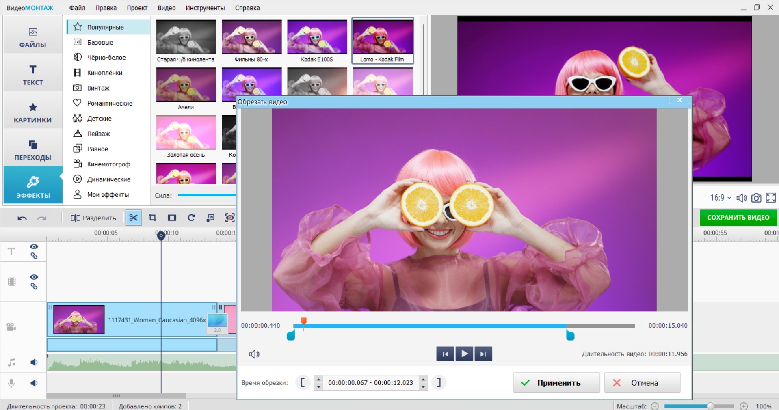Select the Детские effects category
This screenshot has height=410, width=779.
[108, 119]
